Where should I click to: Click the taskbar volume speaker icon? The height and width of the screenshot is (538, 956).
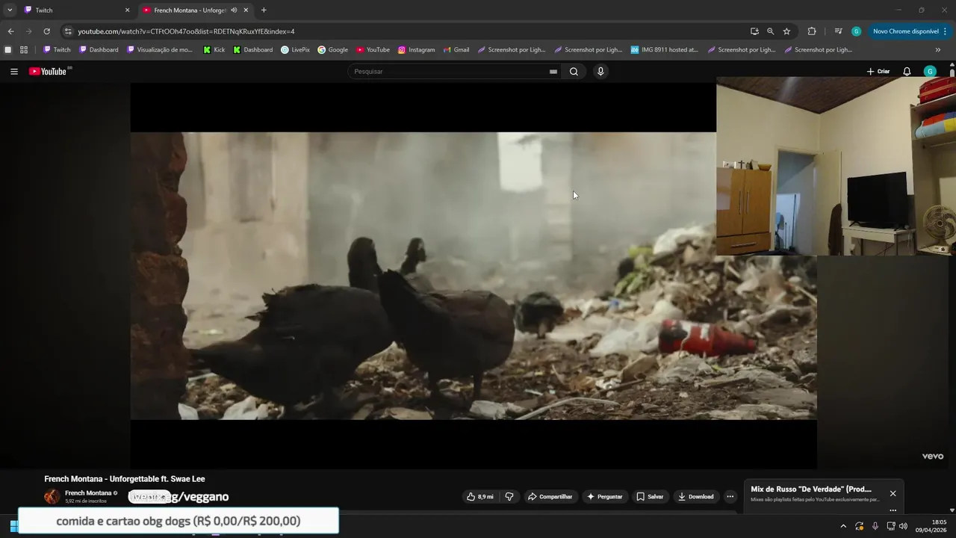pyautogui.click(x=903, y=526)
